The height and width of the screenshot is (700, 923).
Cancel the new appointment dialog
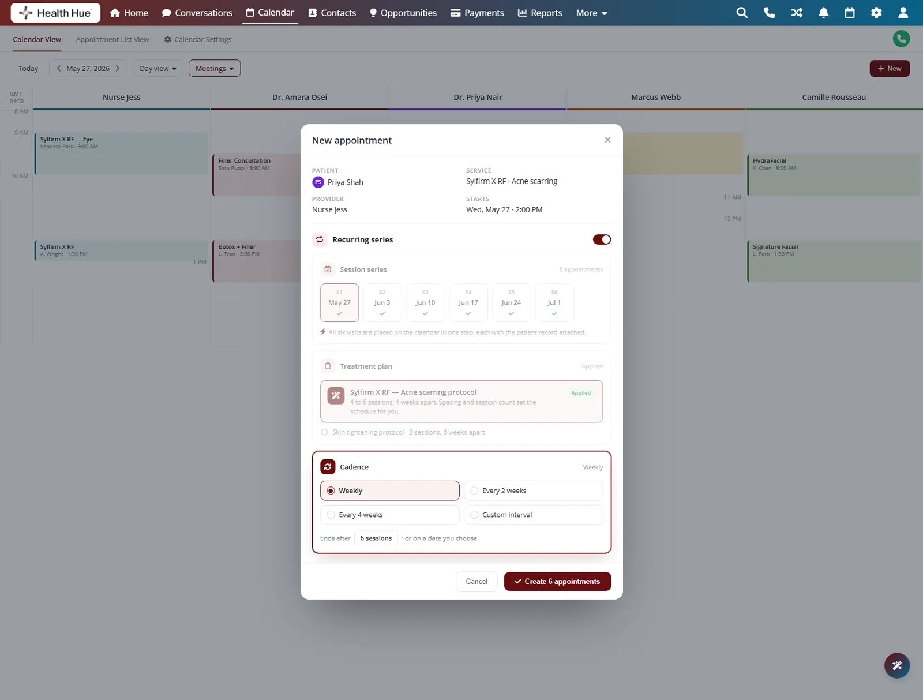(x=476, y=581)
